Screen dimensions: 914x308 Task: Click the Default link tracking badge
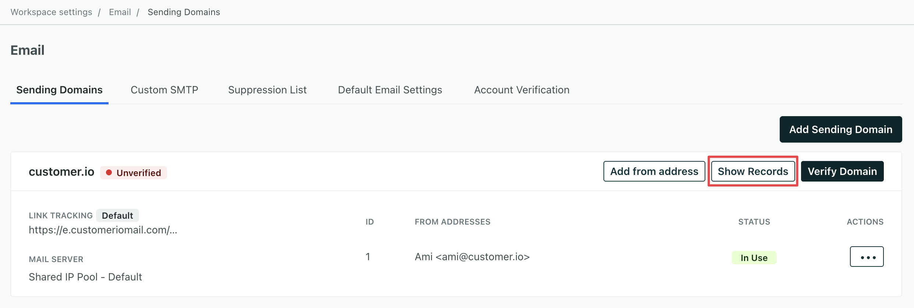point(117,215)
